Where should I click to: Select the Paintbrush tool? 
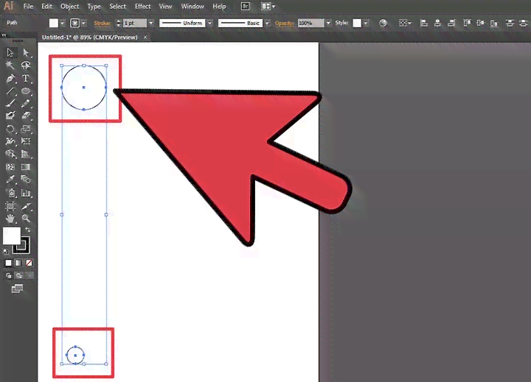tap(10, 104)
